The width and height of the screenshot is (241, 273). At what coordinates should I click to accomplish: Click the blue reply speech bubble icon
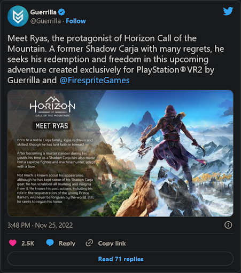pos(50,243)
